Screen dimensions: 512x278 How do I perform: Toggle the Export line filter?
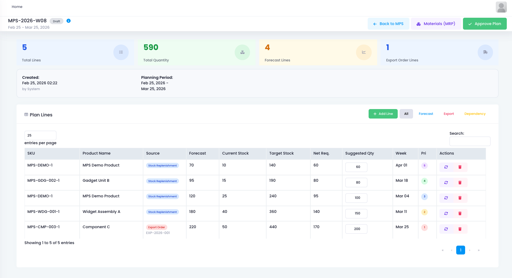pyautogui.click(x=449, y=114)
